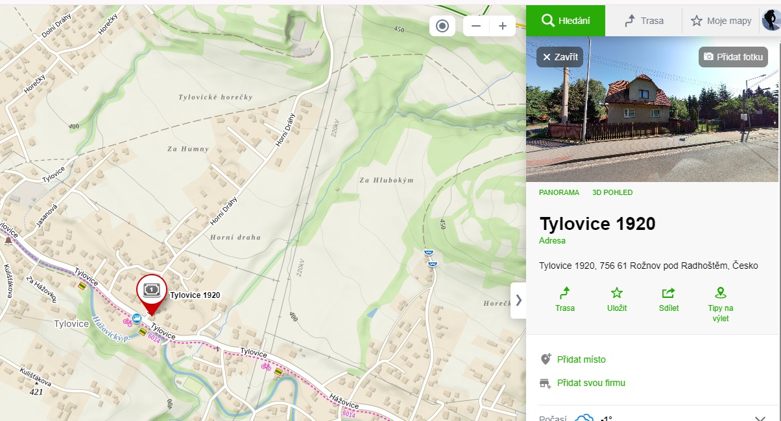Click the Přidat fotku button
Screen dimensions: 781x421
coord(733,57)
